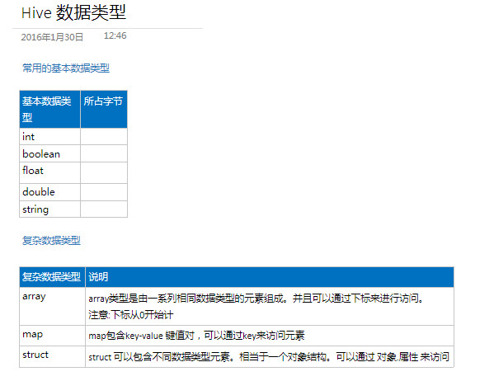Click the empty bytes cell beside 'boolean'
Screen dimensions: 494x381
pyautogui.click(x=104, y=153)
